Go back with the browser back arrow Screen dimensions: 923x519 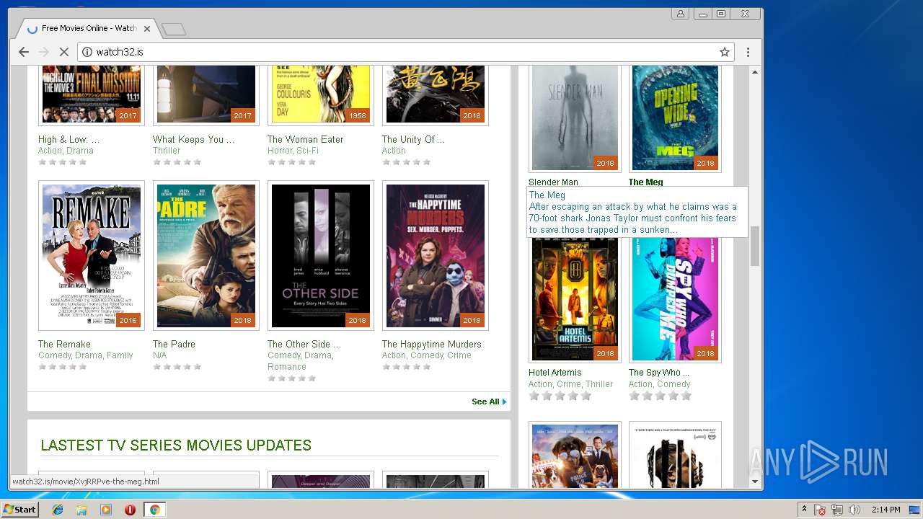pyautogui.click(x=24, y=52)
